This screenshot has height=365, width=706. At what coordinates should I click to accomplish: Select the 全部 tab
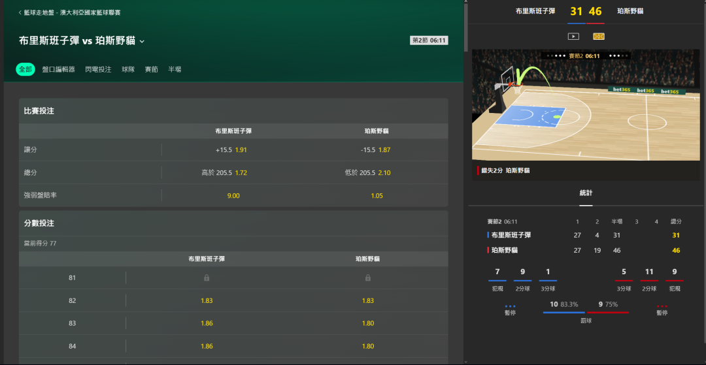[25, 70]
